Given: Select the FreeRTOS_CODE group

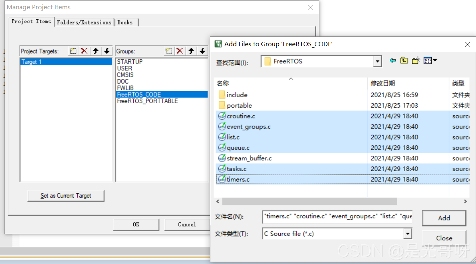Looking at the screenshot, I should [162, 94].
